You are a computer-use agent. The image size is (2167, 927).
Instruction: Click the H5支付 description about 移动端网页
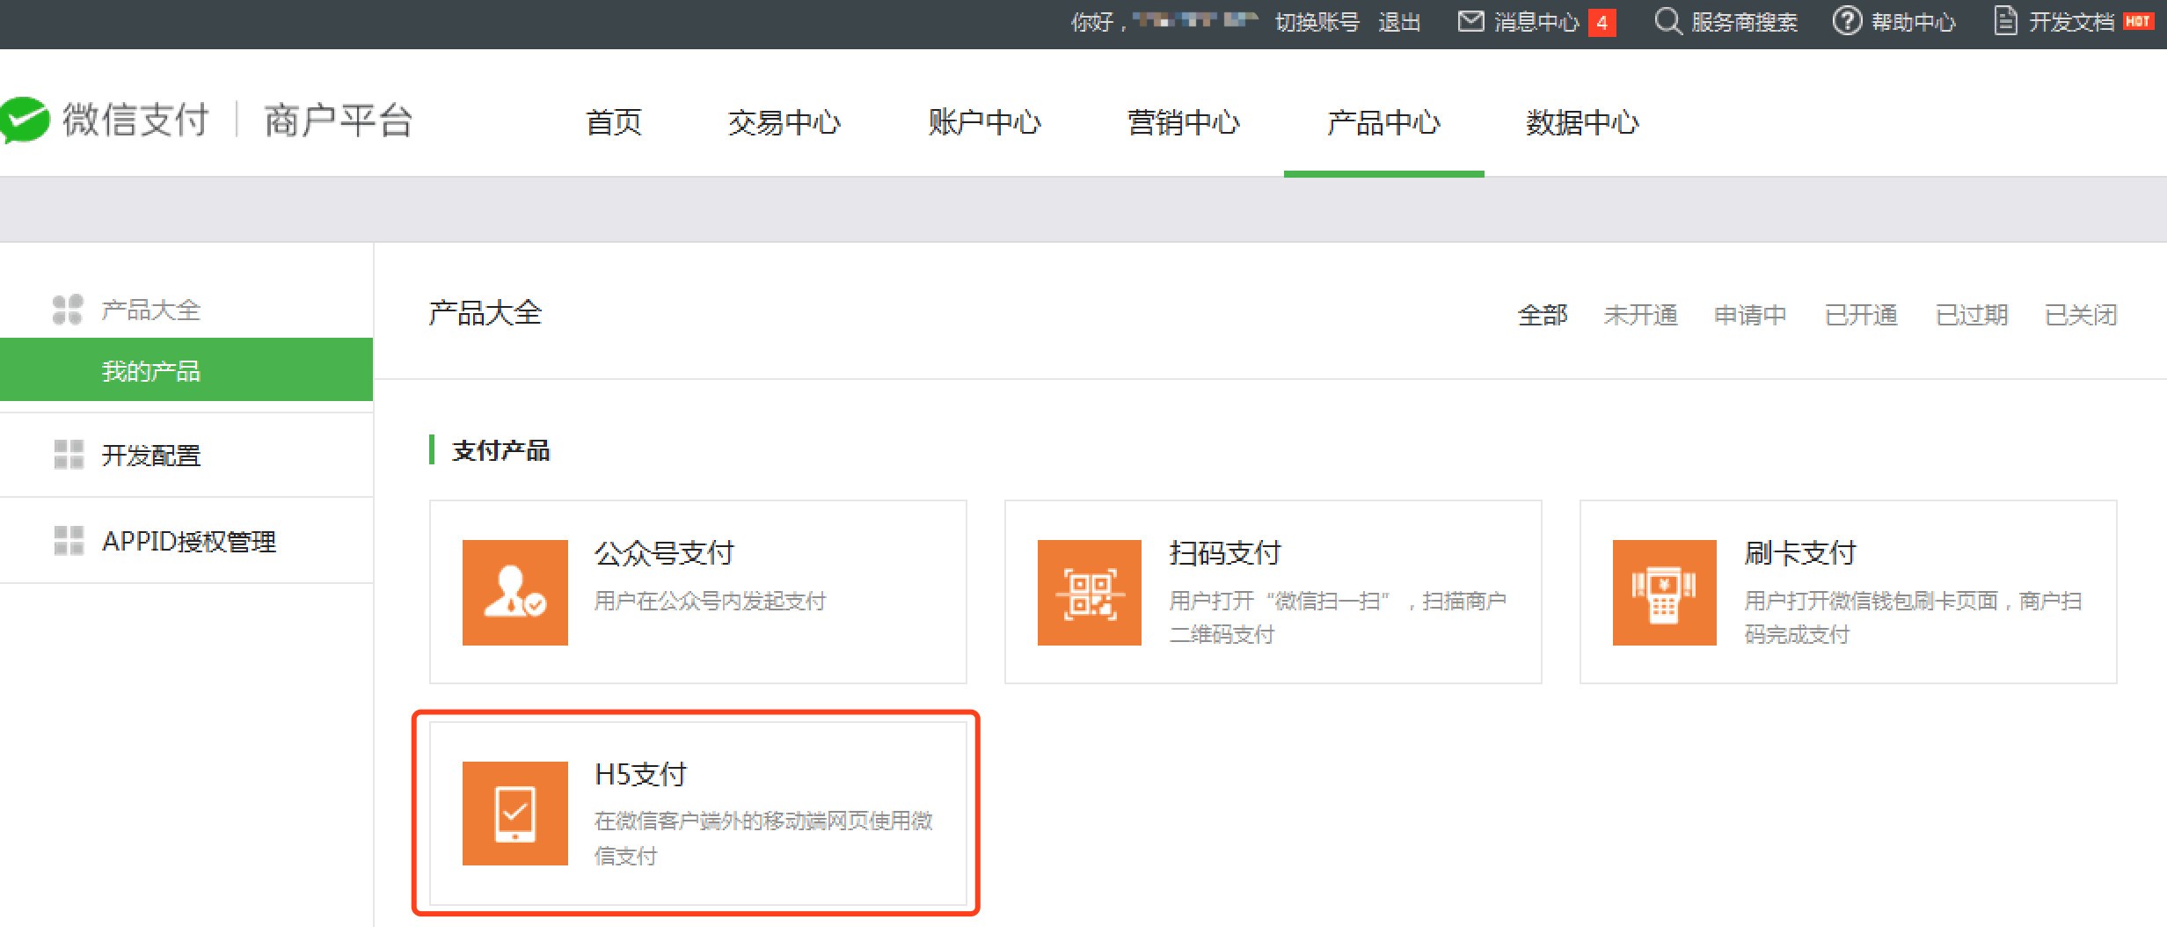[763, 838]
